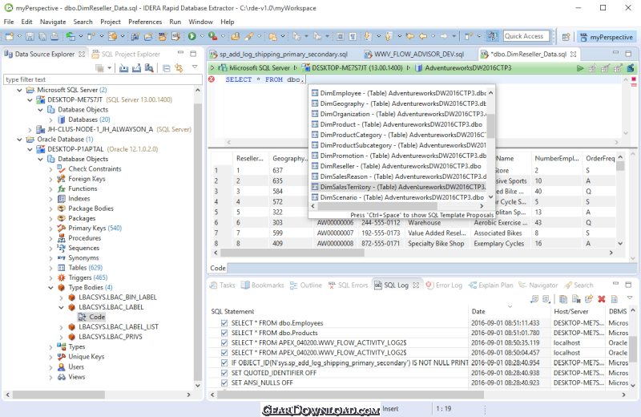Click Link with Editor arrows icon
The width and height of the screenshot is (641, 417).
pos(179,68)
